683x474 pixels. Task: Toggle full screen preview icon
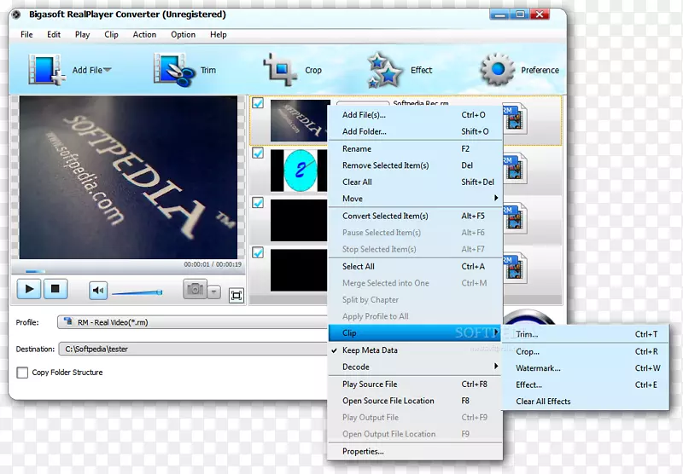(236, 296)
